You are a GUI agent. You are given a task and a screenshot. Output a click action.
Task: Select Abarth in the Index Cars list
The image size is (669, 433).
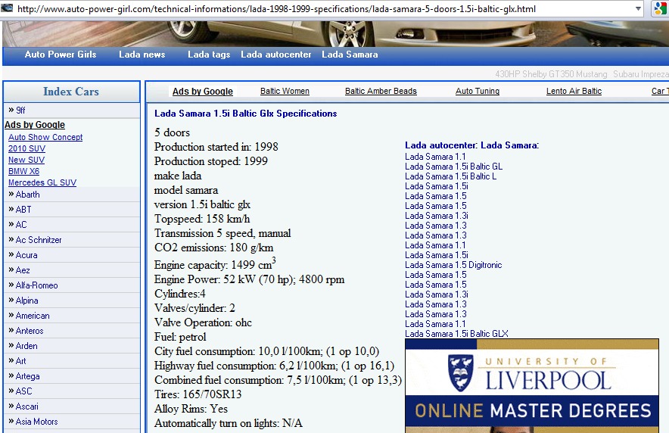tap(27, 195)
